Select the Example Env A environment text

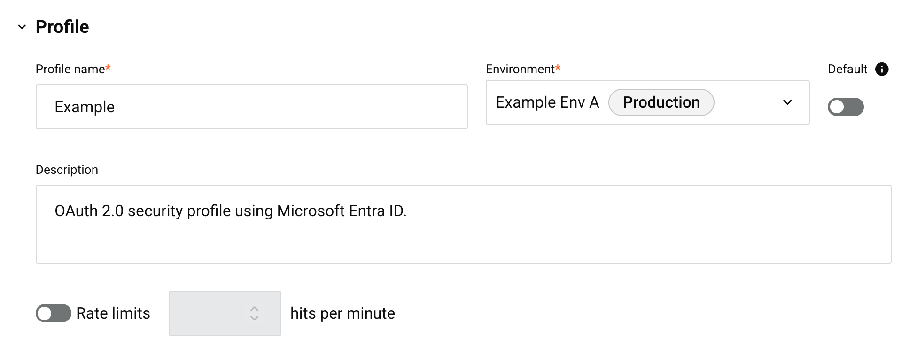pyautogui.click(x=547, y=102)
